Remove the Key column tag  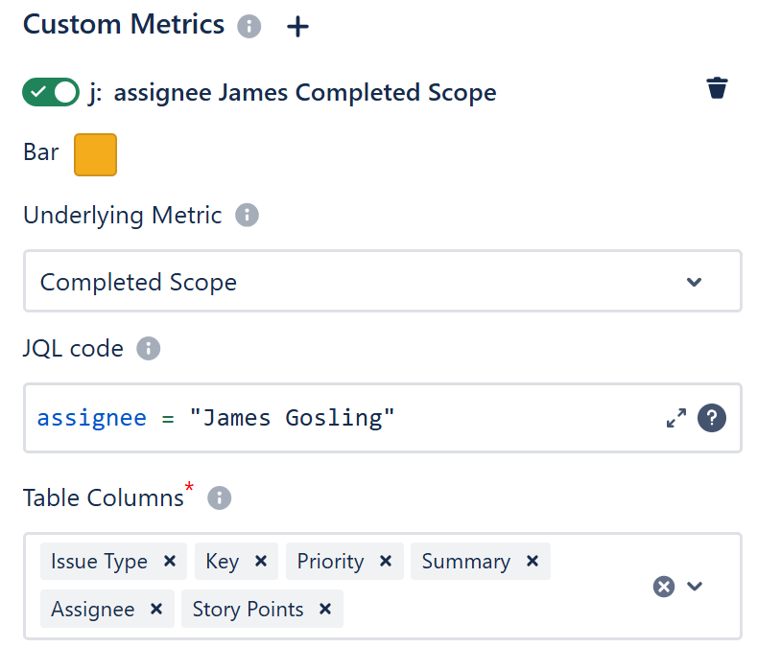(260, 562)
